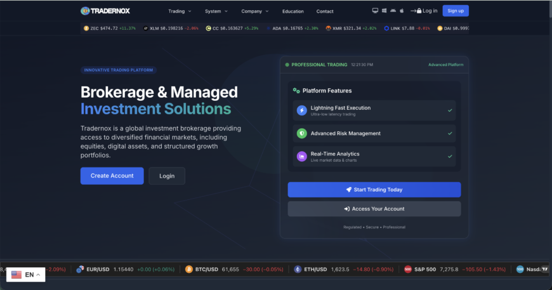The height and width of the screenshot is (290, 552).
Task: Click the Ethereum icon in bottom ticker
Action: [x=298, y=269]
